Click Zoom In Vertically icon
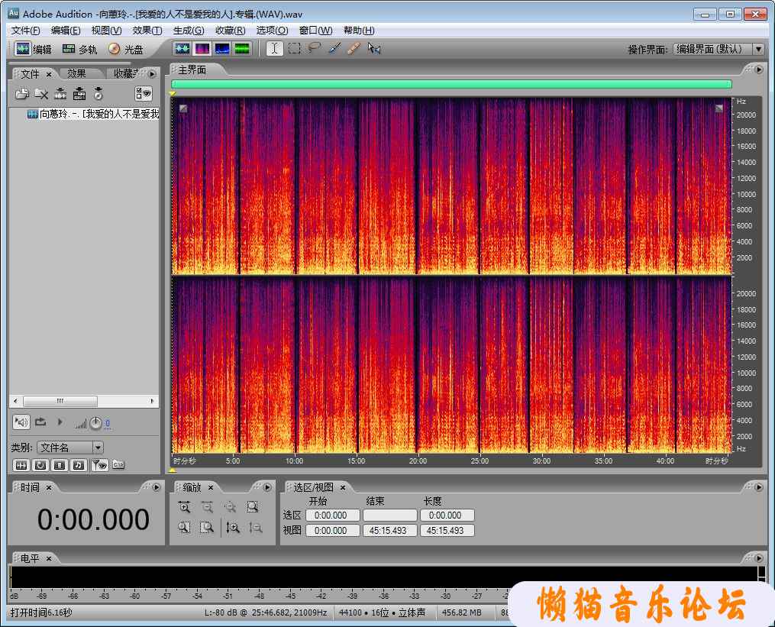 pyautogui.click(x=234, y=527)
